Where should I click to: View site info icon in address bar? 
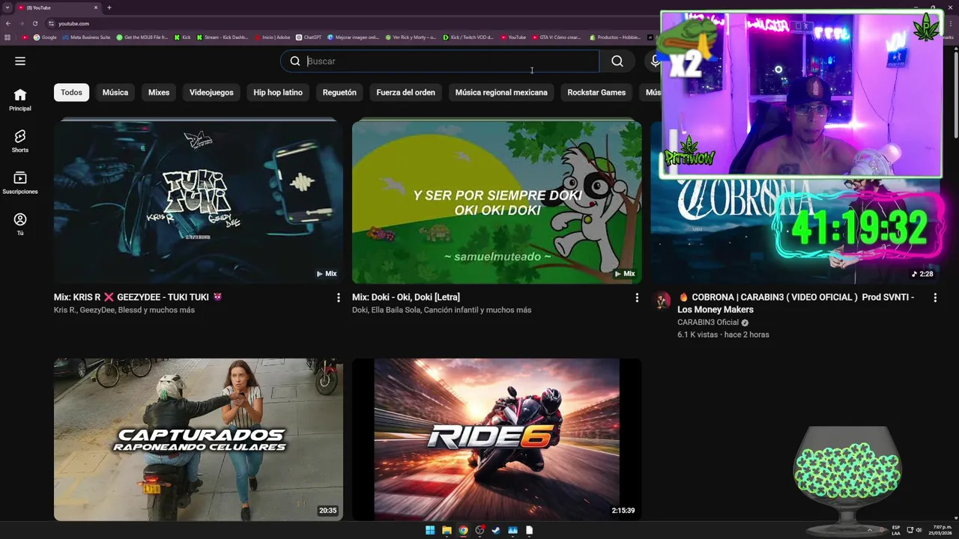tap(51, 23)
